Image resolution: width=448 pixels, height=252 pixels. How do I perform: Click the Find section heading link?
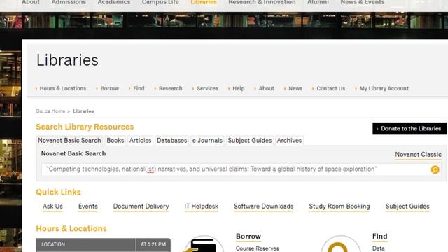[379, 237]
